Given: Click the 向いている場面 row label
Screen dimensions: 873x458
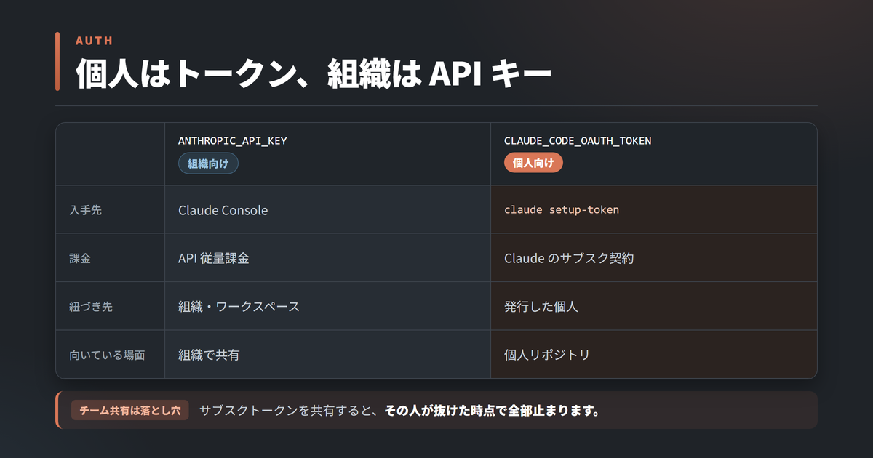Looking at the screenshot, I should (107, 355).
